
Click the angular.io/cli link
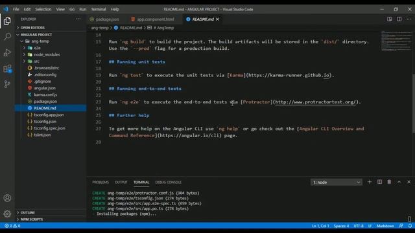189,135
